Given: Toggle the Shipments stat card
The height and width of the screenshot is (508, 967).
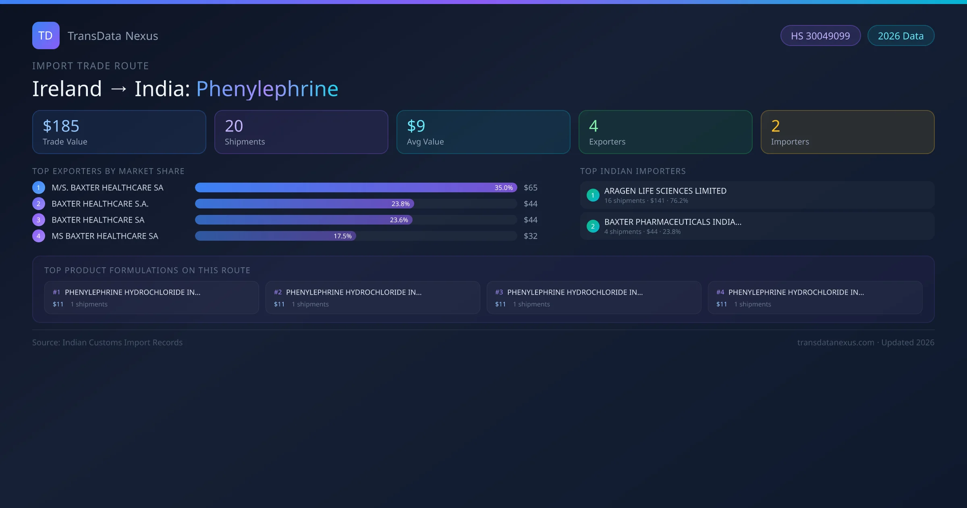Looking at the screenshot, I should [301, 132].
